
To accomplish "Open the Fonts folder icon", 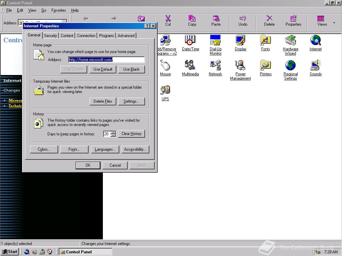I will pos(266,43).
